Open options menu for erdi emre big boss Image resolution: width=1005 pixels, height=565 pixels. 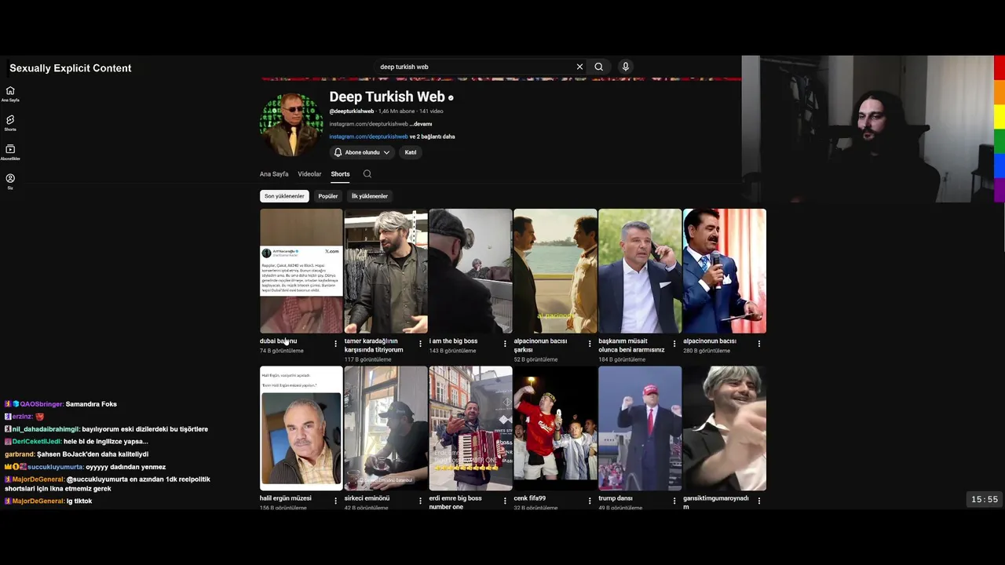[x=505, y=501]
